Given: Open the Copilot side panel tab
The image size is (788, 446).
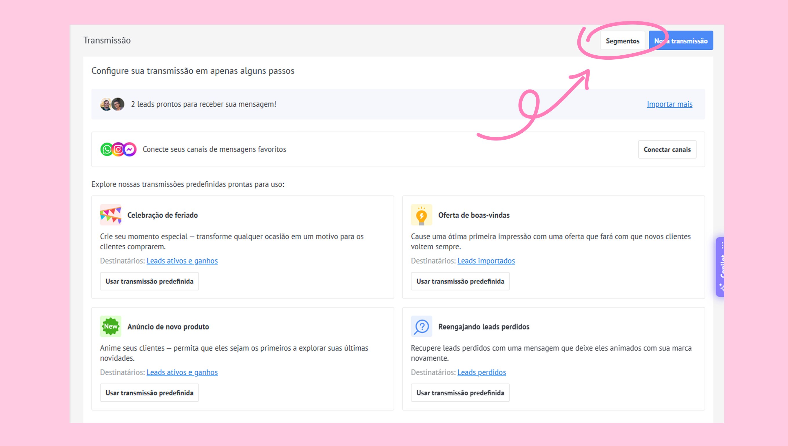Looking at the screenshot, I should coord(720,266).
